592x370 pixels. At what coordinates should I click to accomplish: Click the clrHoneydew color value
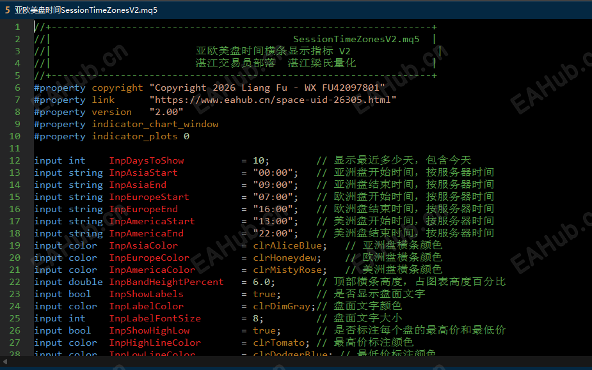(285, 258)
